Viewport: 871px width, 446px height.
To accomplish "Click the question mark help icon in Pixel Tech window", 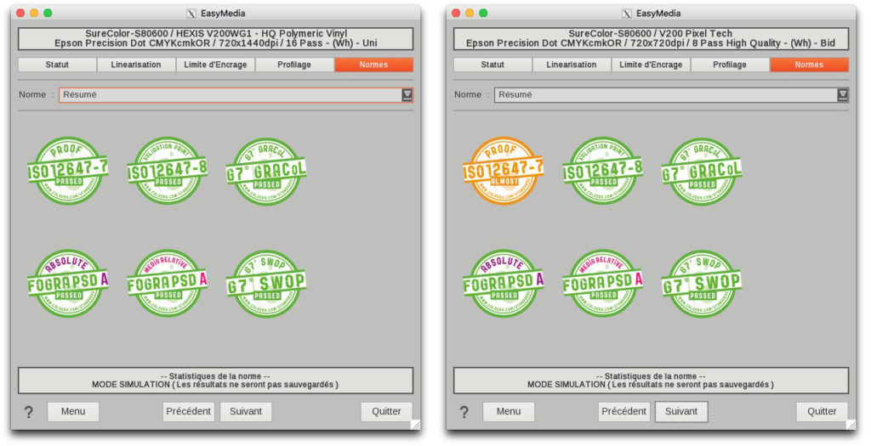I will [x=464, y=412].
